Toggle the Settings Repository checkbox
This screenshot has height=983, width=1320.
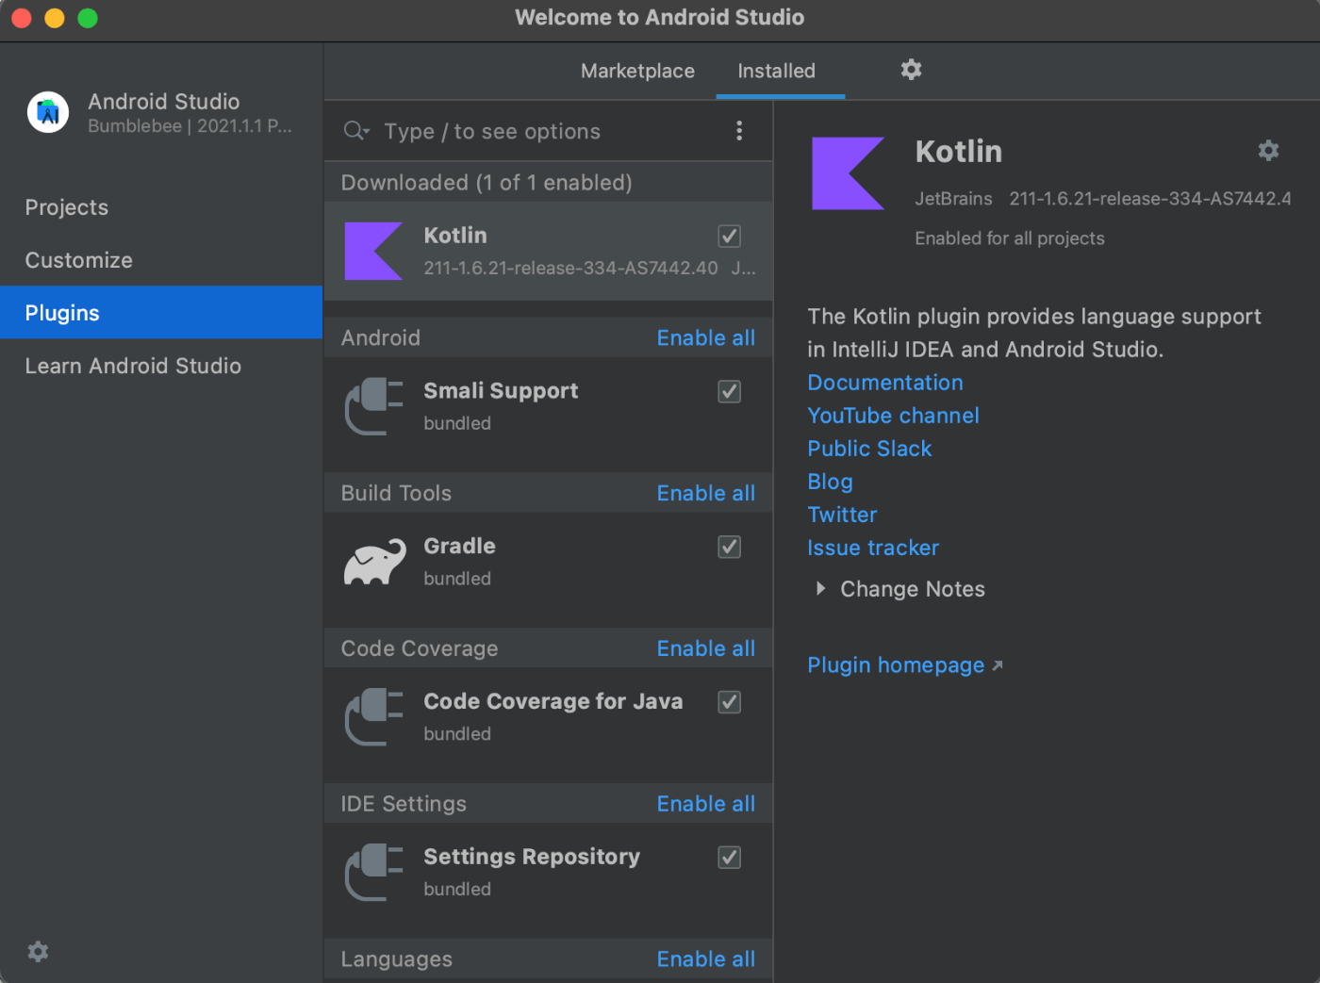pos(729,857)
